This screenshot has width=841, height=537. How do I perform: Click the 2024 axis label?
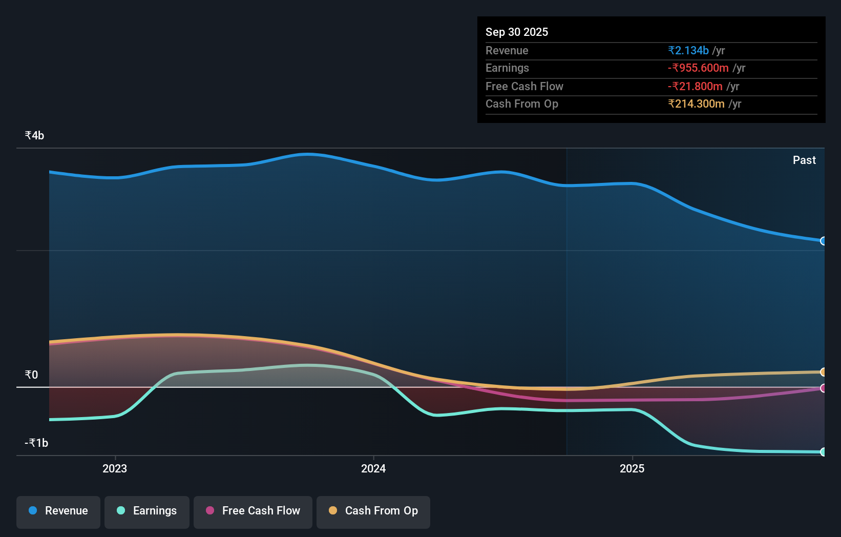(373, 468)
